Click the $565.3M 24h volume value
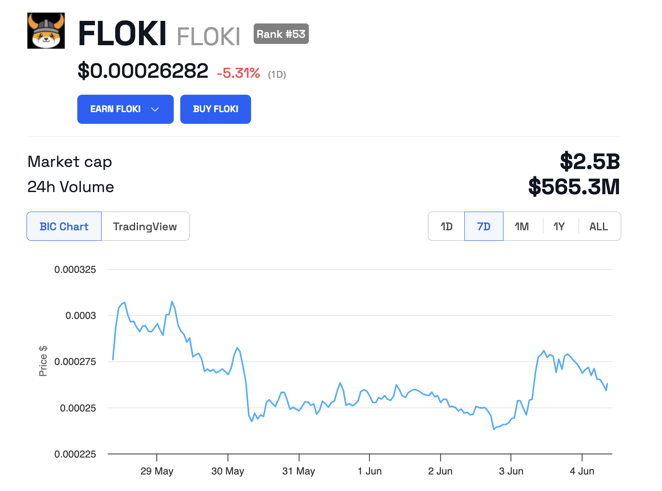The width and height of the screenshot is (662, 491). (574, 187)
